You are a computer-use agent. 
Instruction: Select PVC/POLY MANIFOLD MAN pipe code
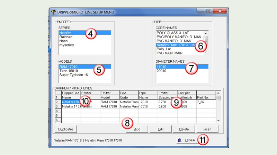point(180,37)
